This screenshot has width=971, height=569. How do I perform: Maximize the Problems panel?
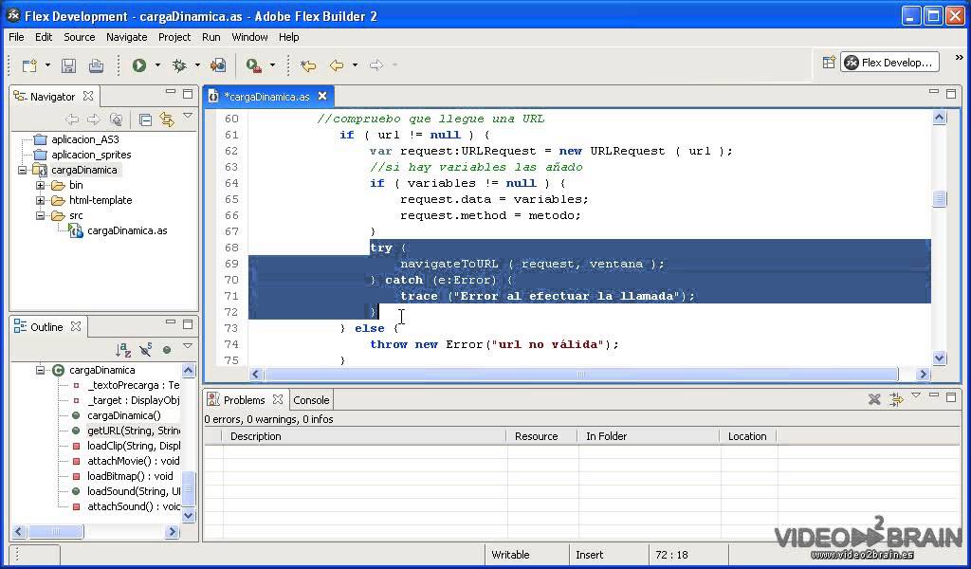coord(951,396)
